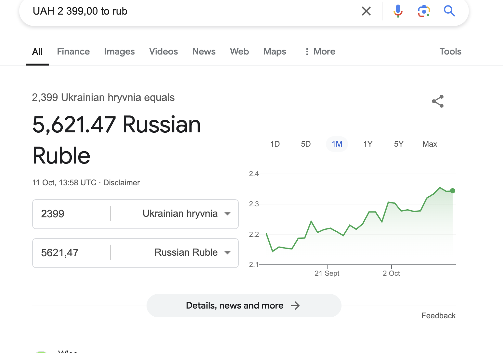Send Feedback on the converter
Viewport: 503px width, 353px height.
click(x=438, y=316)
